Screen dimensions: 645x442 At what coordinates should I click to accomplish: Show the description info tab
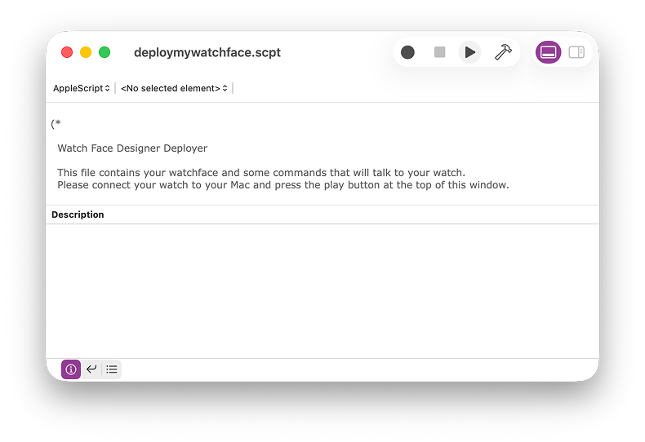pos(71,369)
